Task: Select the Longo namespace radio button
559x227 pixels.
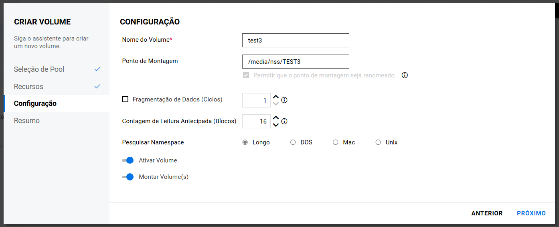Action: coord(245,142)
